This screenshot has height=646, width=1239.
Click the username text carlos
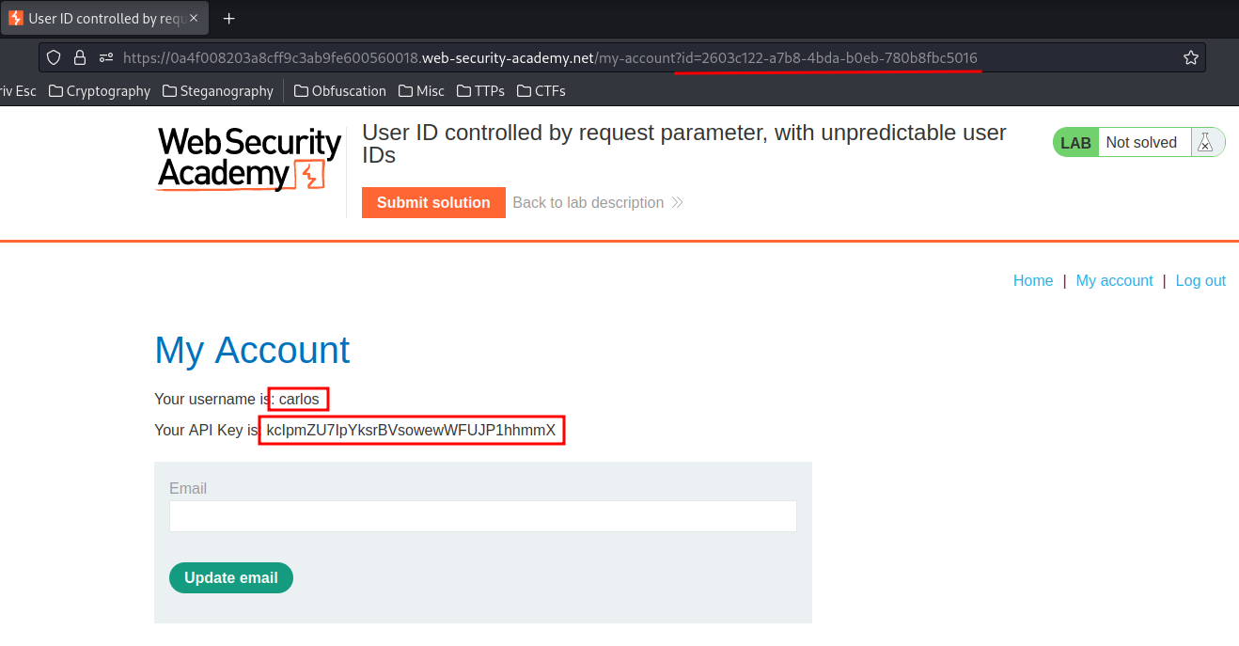click(299, 399)
